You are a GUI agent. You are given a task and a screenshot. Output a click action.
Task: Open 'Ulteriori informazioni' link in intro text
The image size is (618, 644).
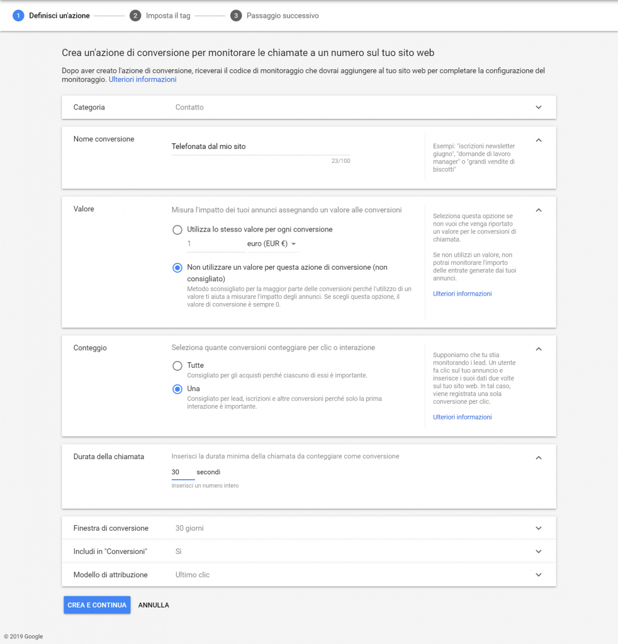point(142,80)
